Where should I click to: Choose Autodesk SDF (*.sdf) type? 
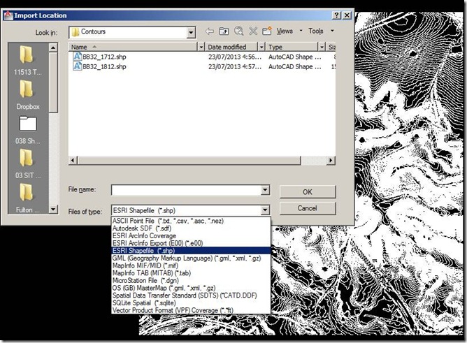[x=191, y=228]
